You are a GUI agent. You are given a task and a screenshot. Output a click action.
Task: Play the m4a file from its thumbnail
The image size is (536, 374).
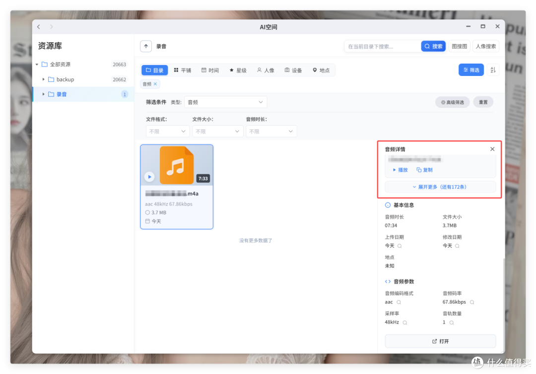pyautogui.click(x=149, y=177)
